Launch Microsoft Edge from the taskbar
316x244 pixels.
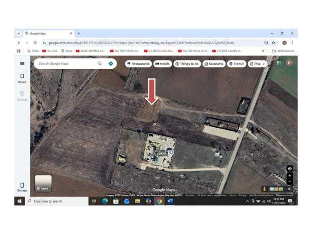pos(105,201)
